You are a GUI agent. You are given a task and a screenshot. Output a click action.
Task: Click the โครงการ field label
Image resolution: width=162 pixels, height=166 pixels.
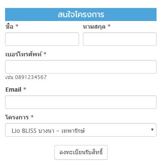[17, 117]
